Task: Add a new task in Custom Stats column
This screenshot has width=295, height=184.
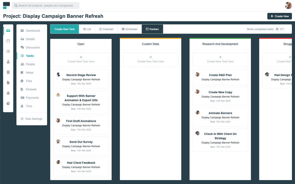Action: tap(151, 59)
